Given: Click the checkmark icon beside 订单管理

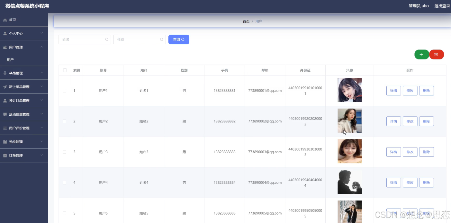Looking at the screenshot, I should pyautogui.click(x=5, y=156).
